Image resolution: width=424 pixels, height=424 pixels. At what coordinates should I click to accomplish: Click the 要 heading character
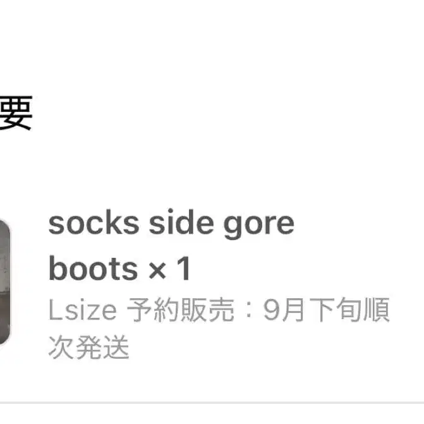[x=16, y=113]
